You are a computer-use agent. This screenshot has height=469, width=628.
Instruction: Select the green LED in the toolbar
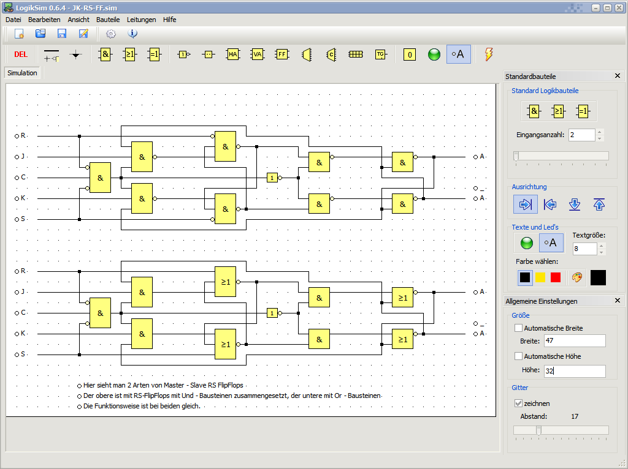pos(434,54)
